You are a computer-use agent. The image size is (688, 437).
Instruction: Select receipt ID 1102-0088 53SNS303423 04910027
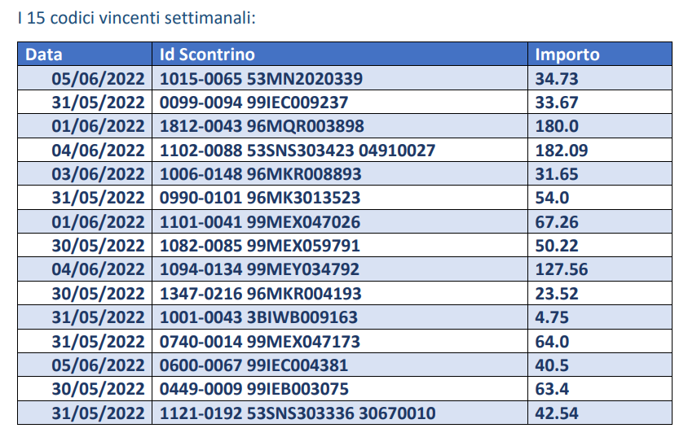pos(298,151)
